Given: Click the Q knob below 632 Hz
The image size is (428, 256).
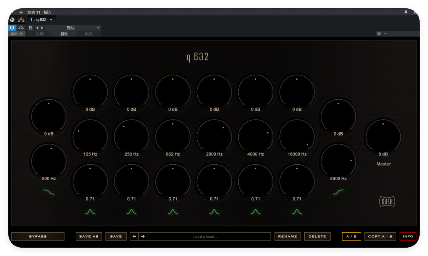Looking at the screenshot, I should pyautogui.click(x=173, y=182).
